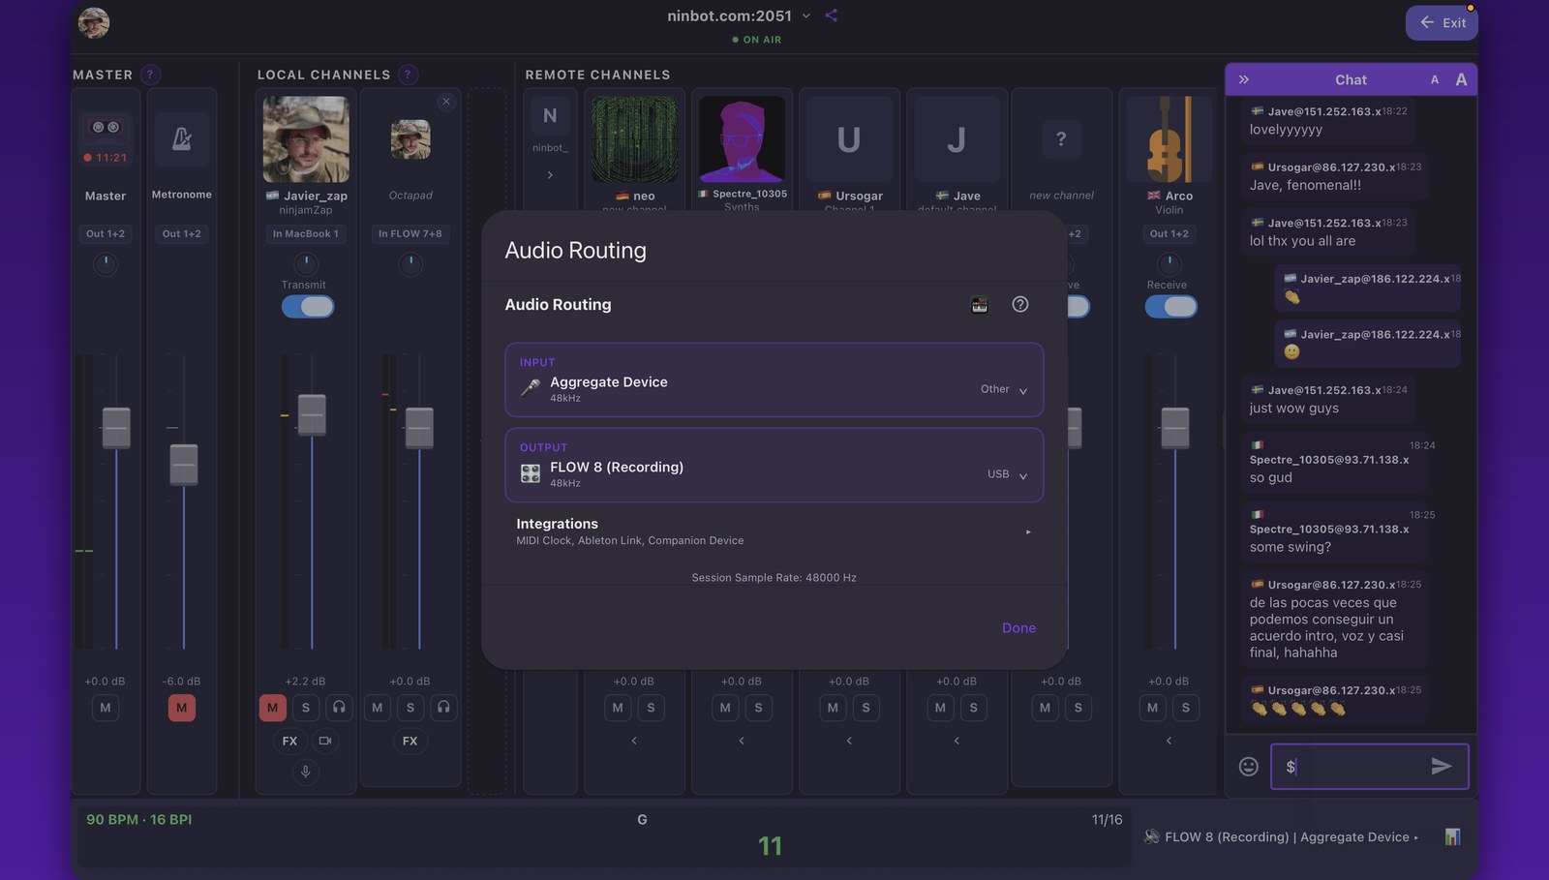Mute the Arco channel
The image size is (1549, 880).
(1152, 708)
